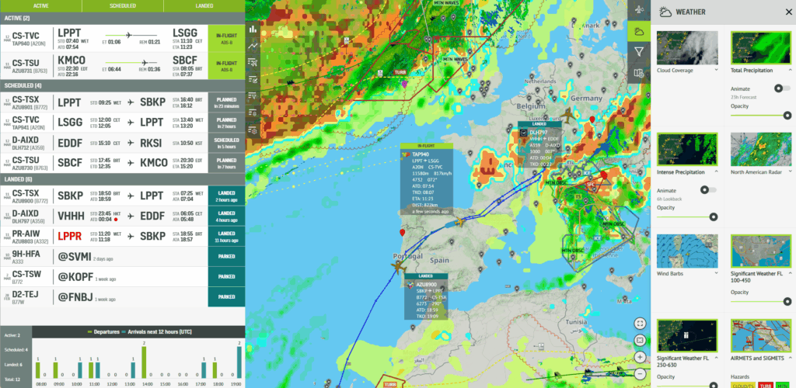
Task: Collapse Total Precipitation options
Action: click(790, 70)
